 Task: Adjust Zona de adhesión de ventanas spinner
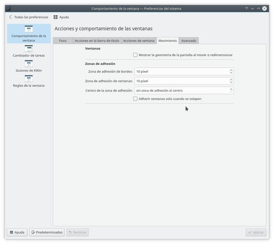[231, 81]
